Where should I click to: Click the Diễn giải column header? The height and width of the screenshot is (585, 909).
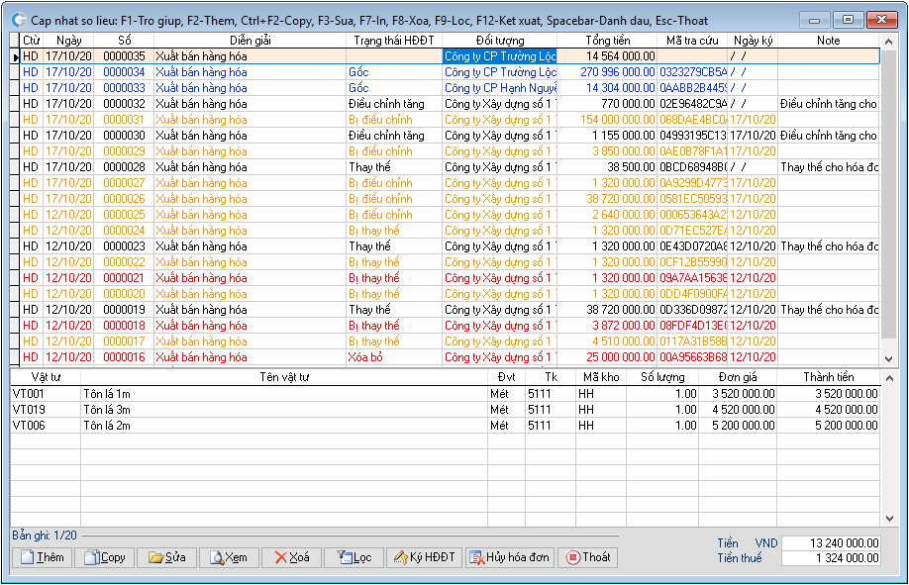[x=250, y=41]
